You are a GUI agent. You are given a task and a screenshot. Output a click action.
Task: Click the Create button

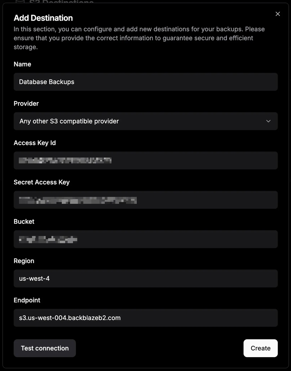pos(260,348)
